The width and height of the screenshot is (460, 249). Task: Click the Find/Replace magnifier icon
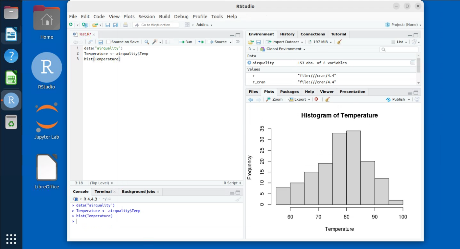pyautogui.click(x=147, y=42)
